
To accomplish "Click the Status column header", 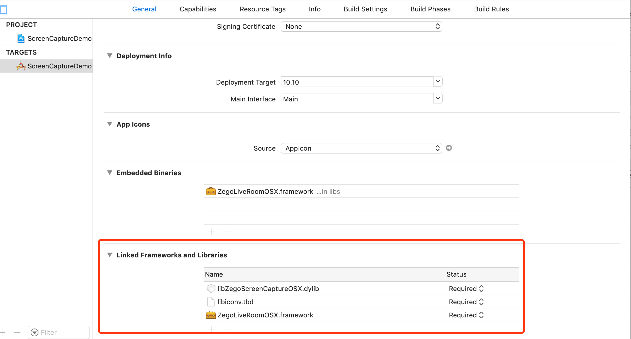I will pos(482,274).
